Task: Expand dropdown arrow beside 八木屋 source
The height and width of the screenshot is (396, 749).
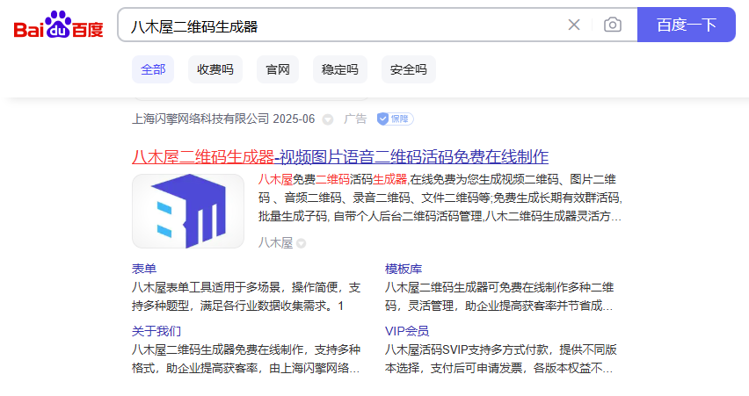Action: pos(301,243)
